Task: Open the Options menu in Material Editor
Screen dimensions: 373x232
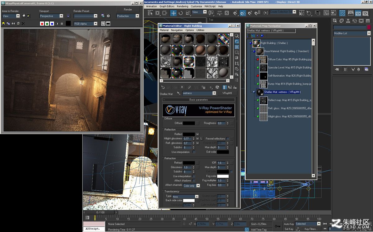Action: pos(190,30)
